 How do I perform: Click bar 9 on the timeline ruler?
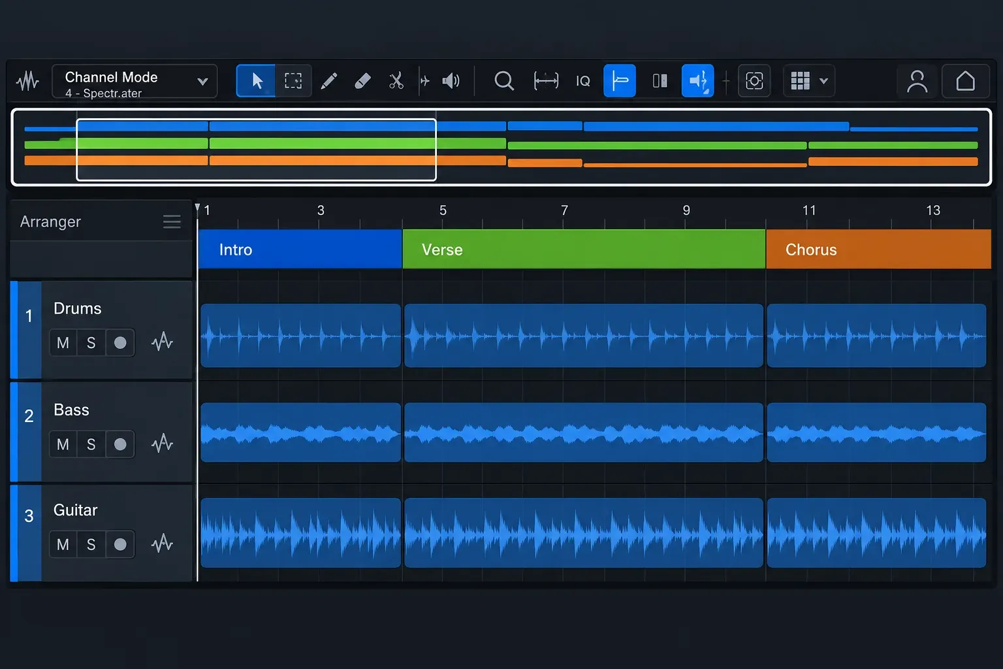coord(686,210)
